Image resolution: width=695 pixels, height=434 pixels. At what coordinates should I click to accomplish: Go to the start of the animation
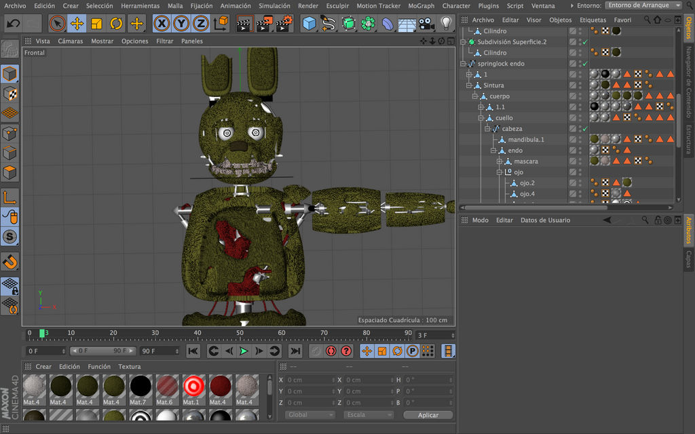pos(193,351)
